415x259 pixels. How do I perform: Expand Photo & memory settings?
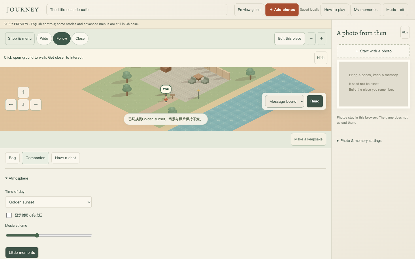(359, 141)
